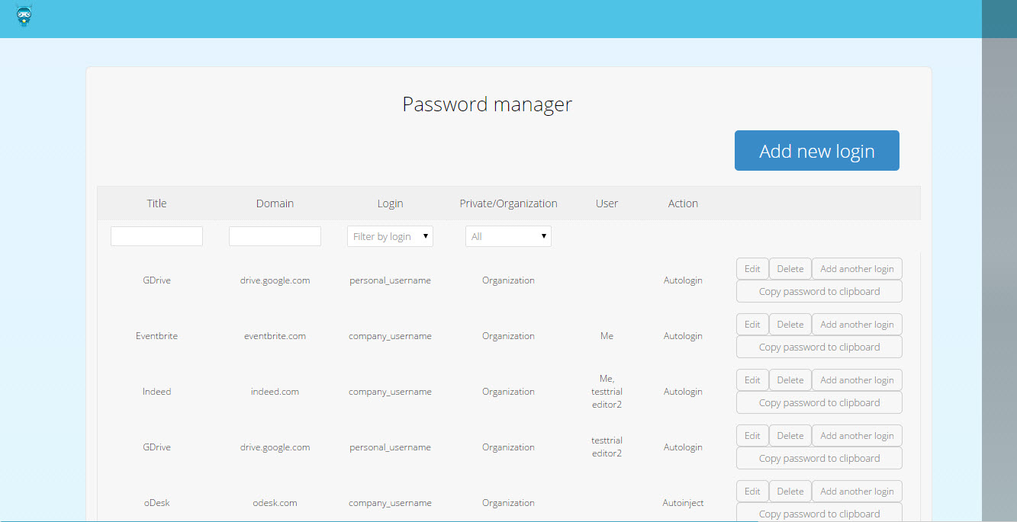Open the drive.google.com domain in first row

pos(275,280)
